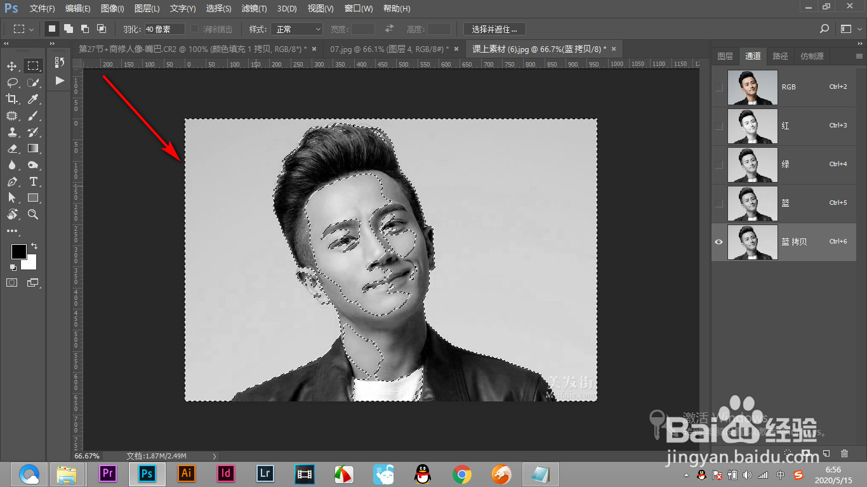Click the Photoshop search magnifier icon

pyautogui.click(x=824, y=29)
